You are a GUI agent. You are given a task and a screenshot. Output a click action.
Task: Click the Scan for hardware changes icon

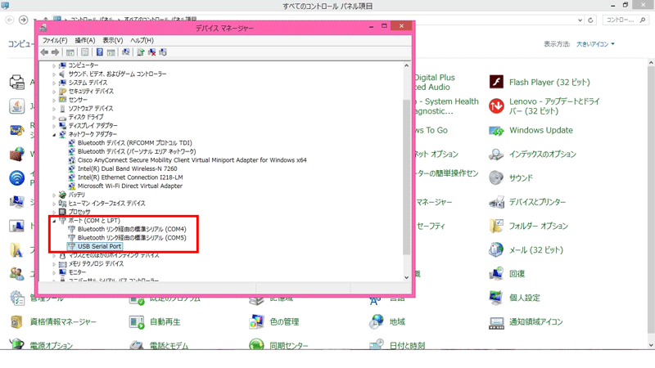point(126,52)
